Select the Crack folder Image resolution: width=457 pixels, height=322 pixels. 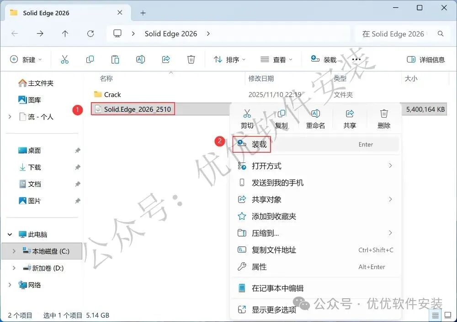point(112,94)
